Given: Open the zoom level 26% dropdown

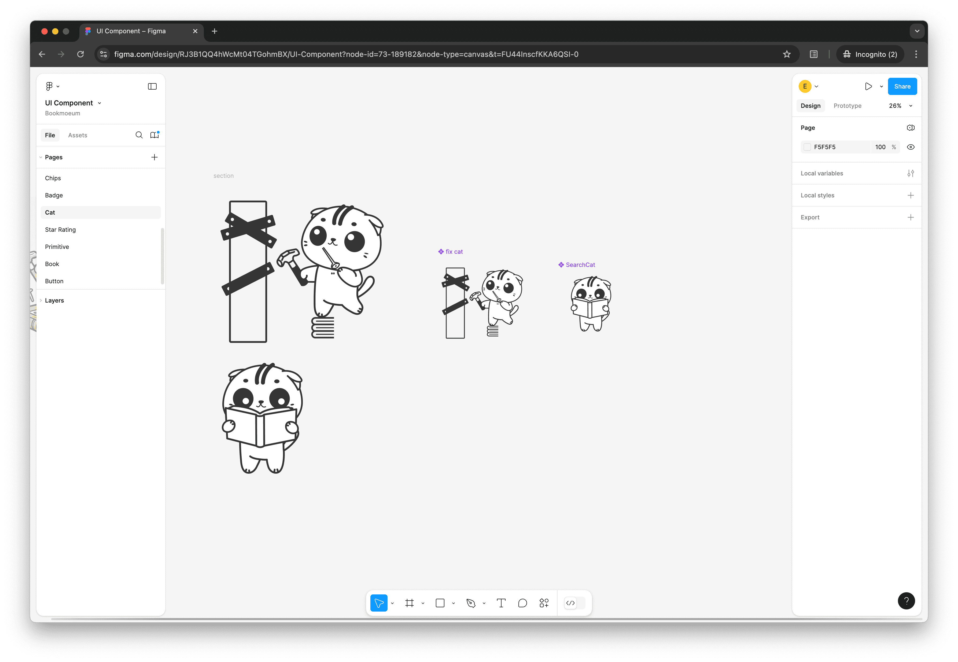Looking at the screenshot, I should pyautogui.click(x=900, y=106).
